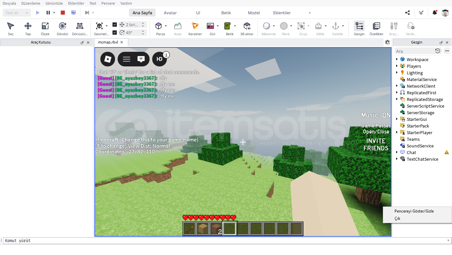Select the wooden stick hotbar slot
This screenshot has height=255, width=452.
pos(189,229)
